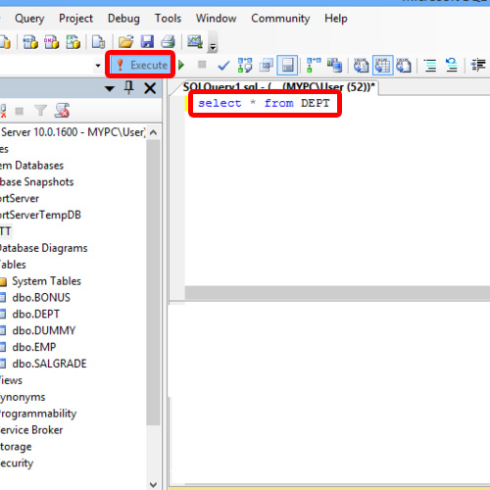Click the script icon with red mark
Viewport: 490px width, 490px height.
click(62, 111)
